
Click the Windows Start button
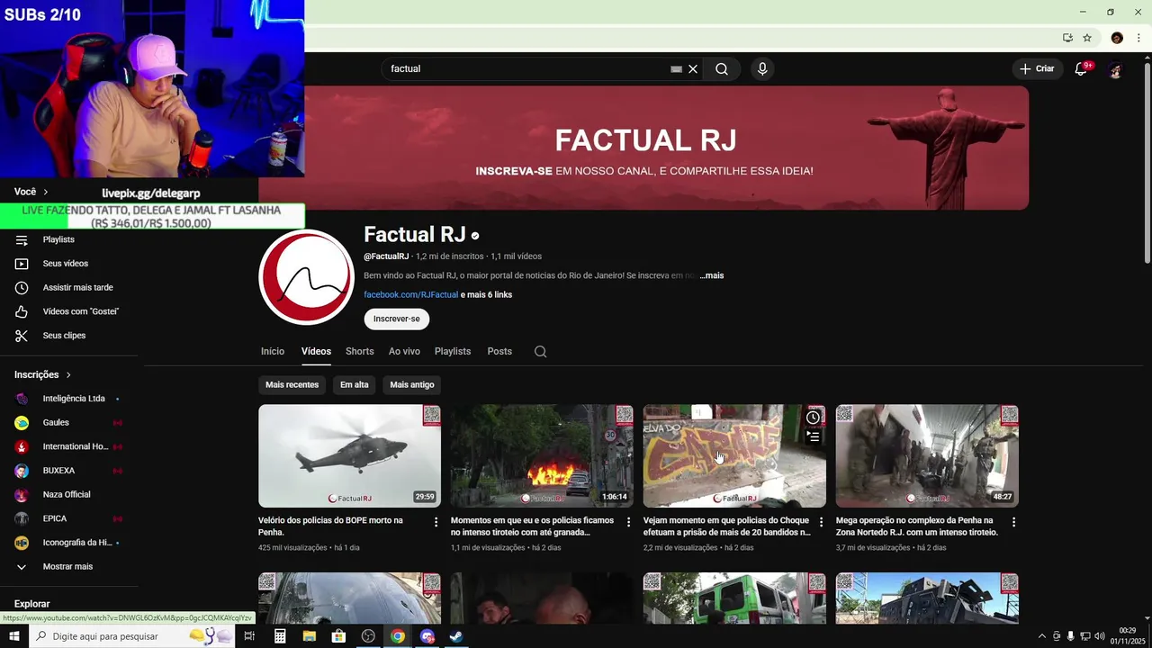[x=13, y=636]
